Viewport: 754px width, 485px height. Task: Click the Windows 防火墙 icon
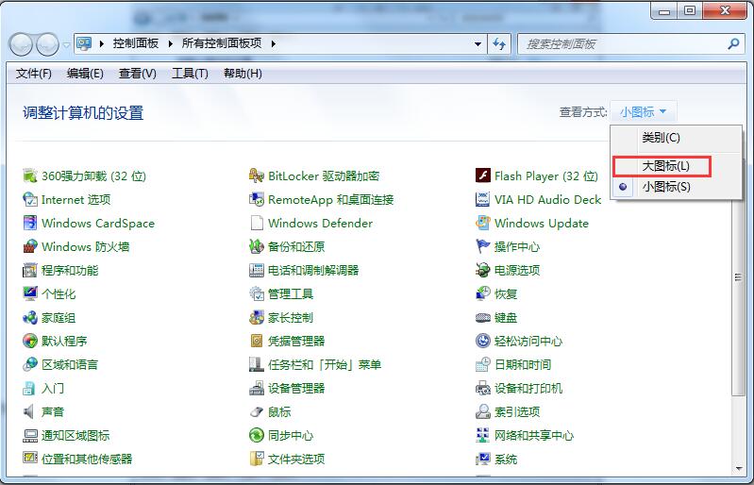pyautogui.click(x=30, y=247)
